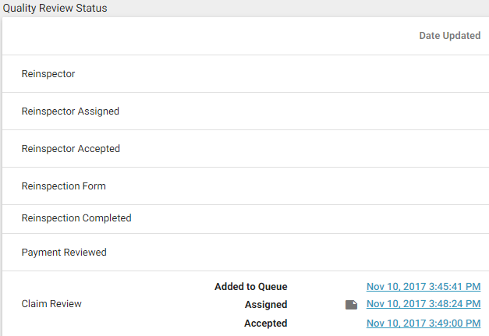Select the Reinspector row label

(x=48, y=74)
